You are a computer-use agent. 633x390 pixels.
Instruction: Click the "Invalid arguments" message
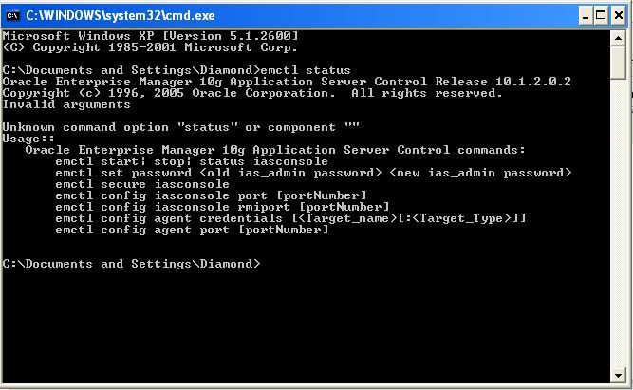click(66, 104)
